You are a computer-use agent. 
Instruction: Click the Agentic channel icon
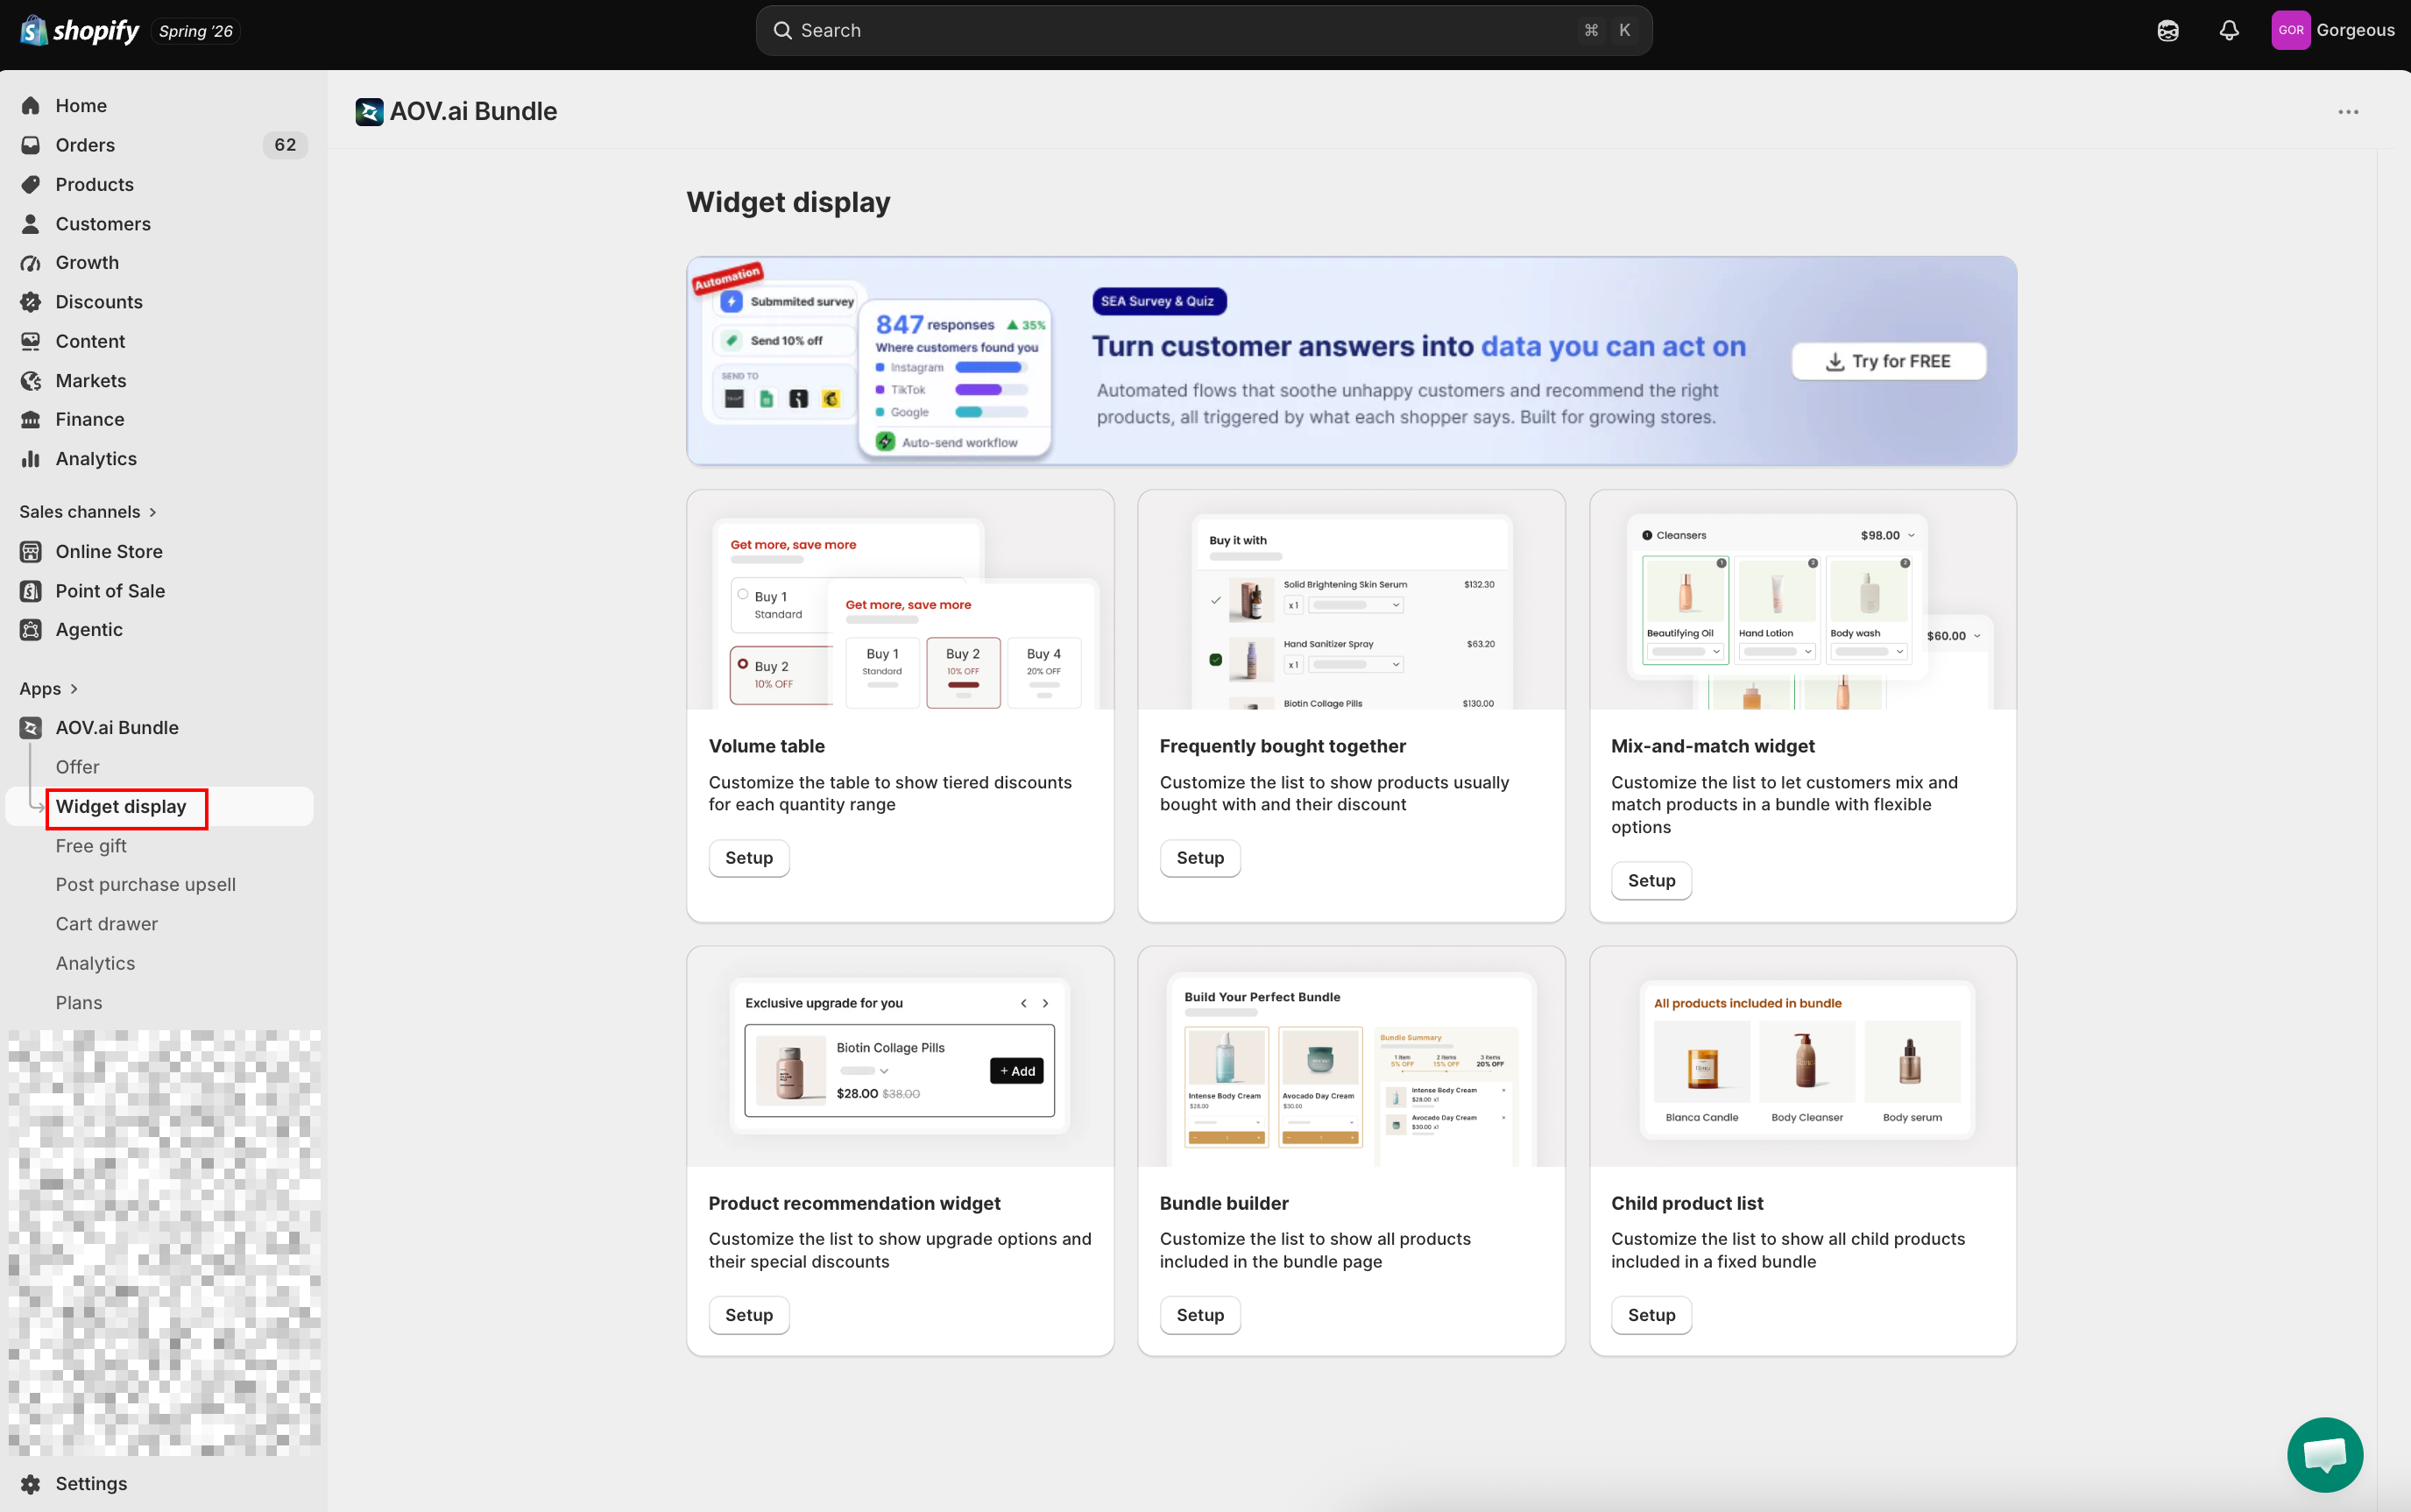[31, 630]
